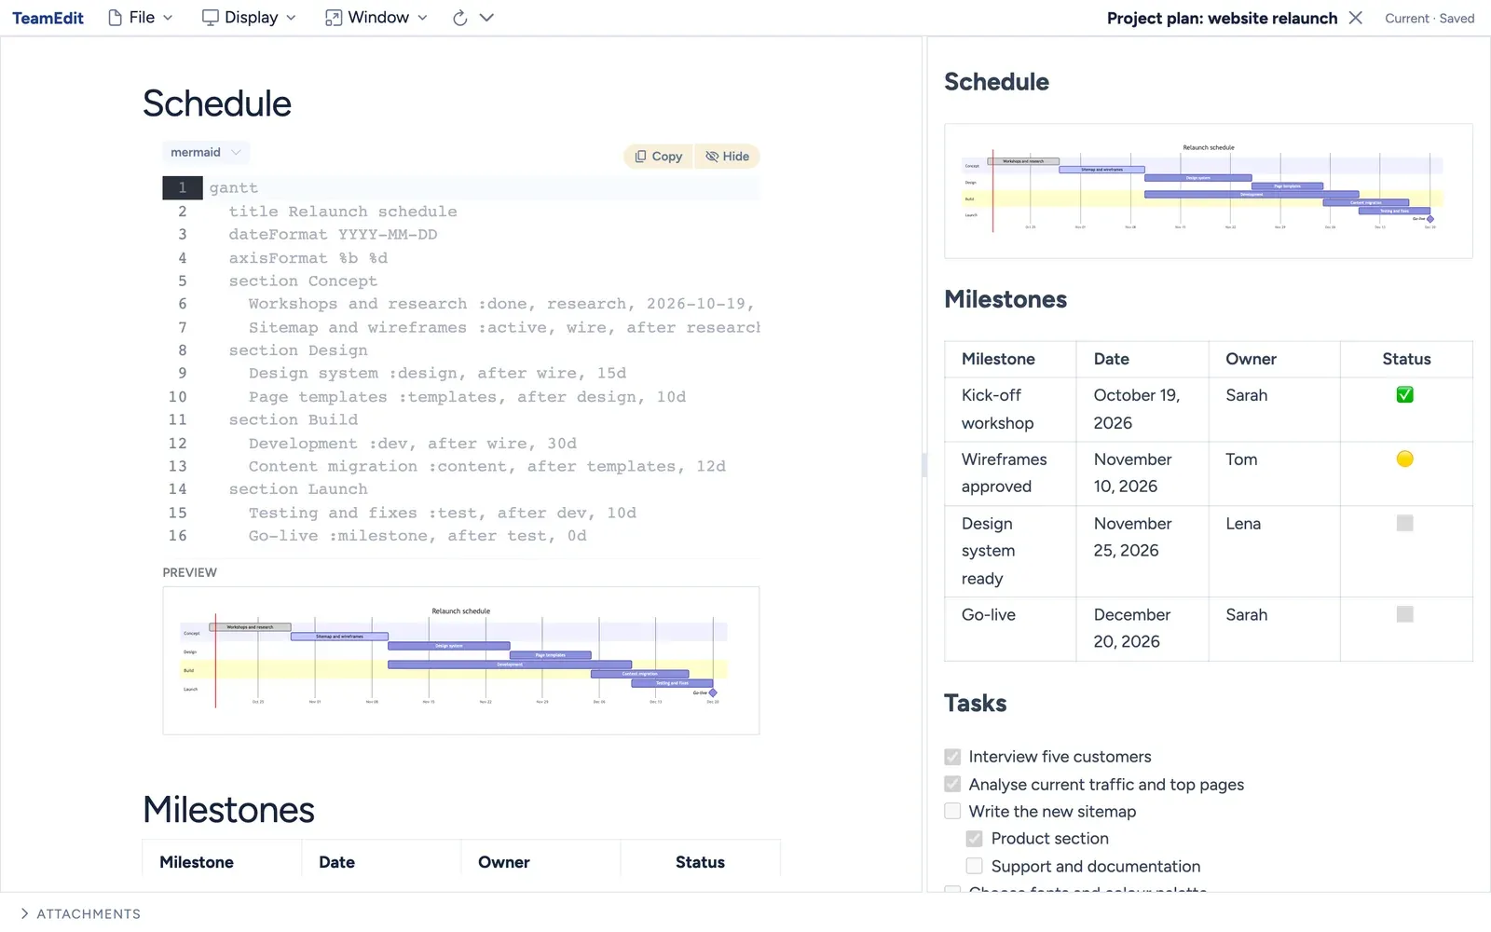The image size is (1491, 932).
Task: Click the TeamEdit logo
Action: [48, 18]
